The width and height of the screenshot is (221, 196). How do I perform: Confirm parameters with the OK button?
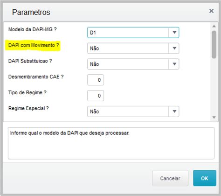point(205,178)
